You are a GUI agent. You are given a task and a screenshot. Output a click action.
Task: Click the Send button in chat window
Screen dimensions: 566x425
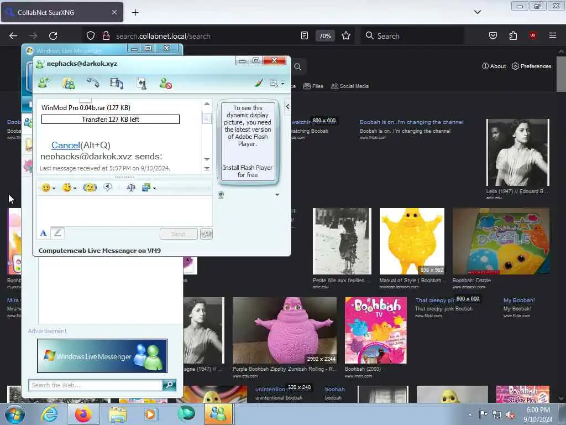179,234
